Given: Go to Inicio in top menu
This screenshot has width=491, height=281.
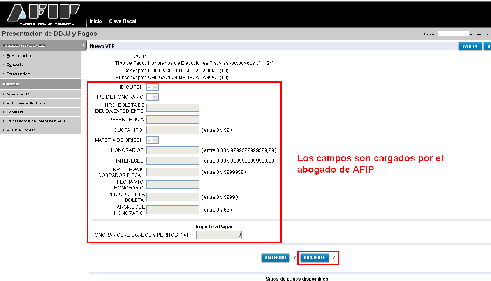Looking at the screenshot, I should 95,21.
